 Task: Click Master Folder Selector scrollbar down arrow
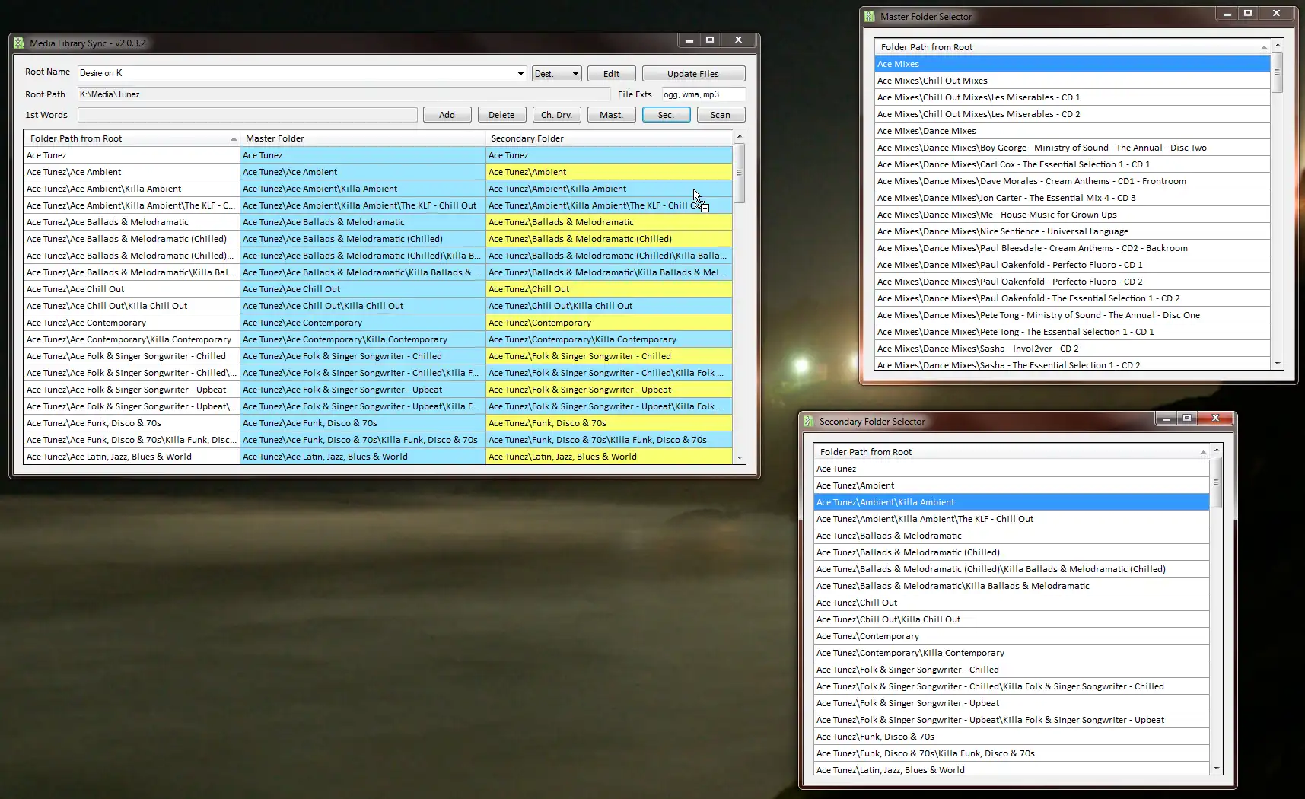[1278, 364]
